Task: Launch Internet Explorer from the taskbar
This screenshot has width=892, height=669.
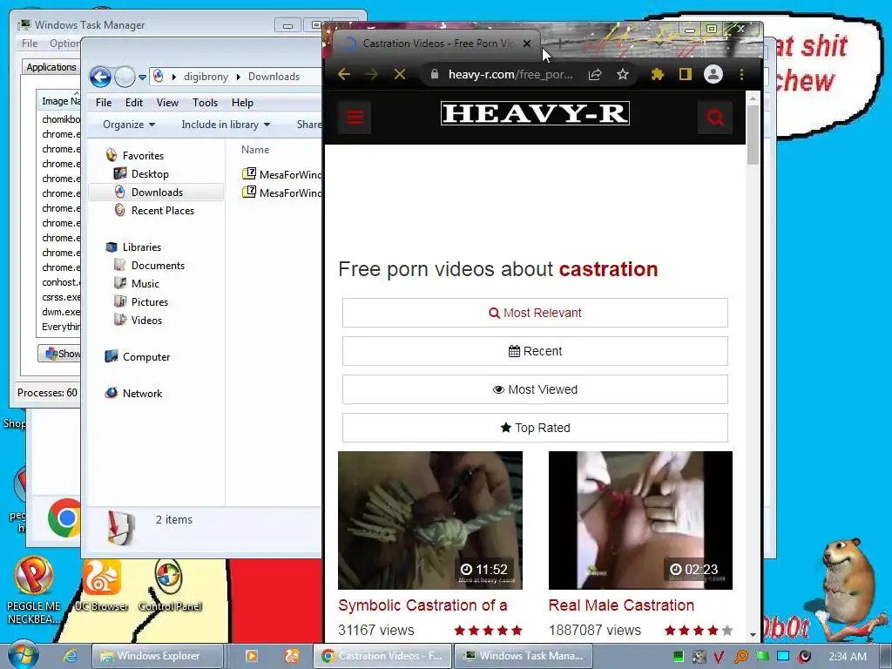Action: (71, 656)
